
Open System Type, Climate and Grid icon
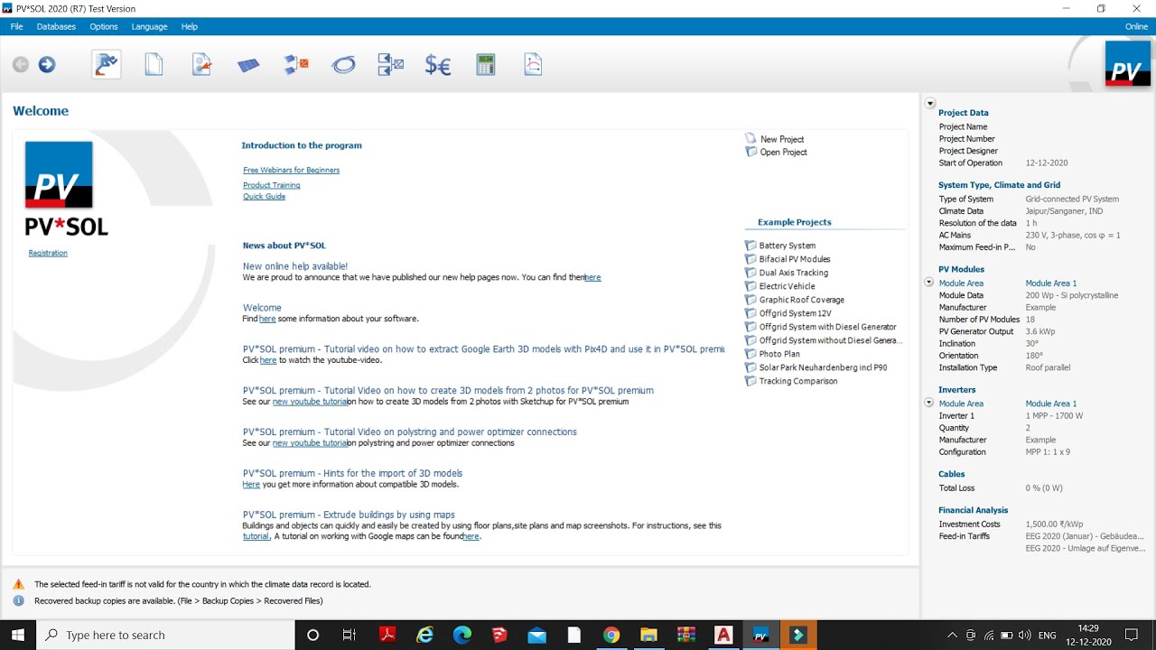click(201, 64)
